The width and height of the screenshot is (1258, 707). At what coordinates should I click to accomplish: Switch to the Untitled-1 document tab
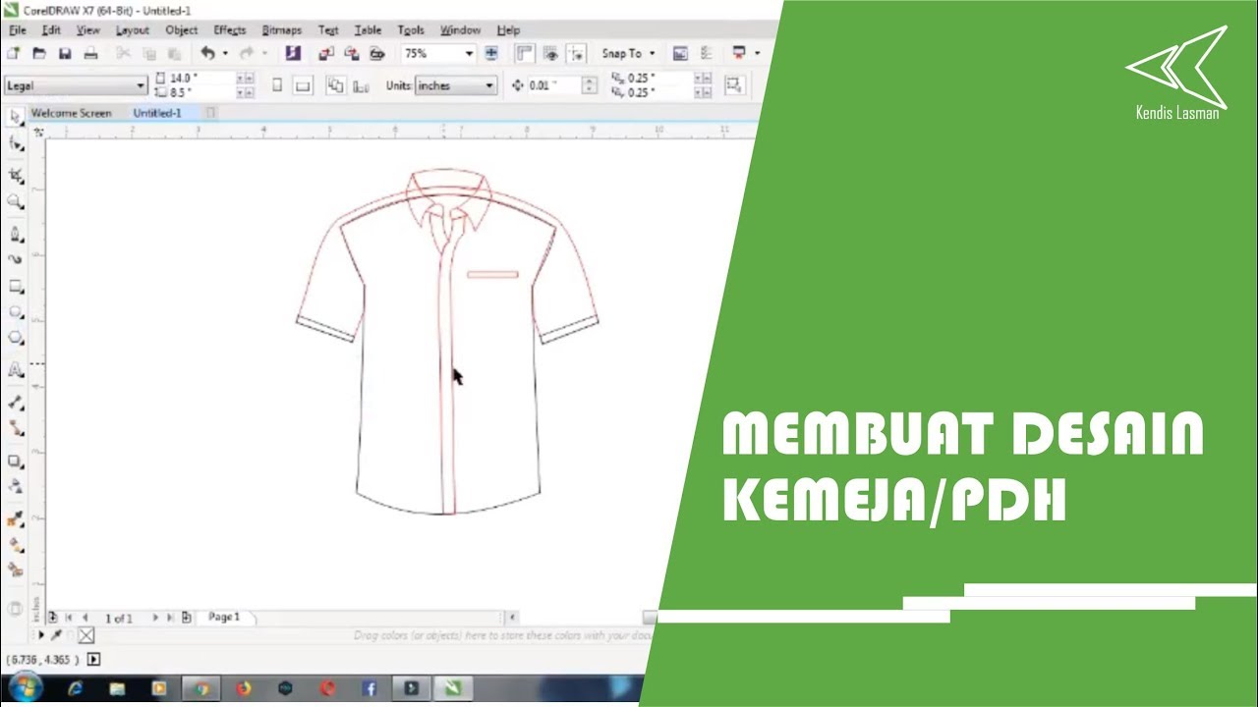157,113
